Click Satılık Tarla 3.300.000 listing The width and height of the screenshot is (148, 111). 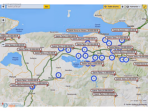click(x=62, y=46)
